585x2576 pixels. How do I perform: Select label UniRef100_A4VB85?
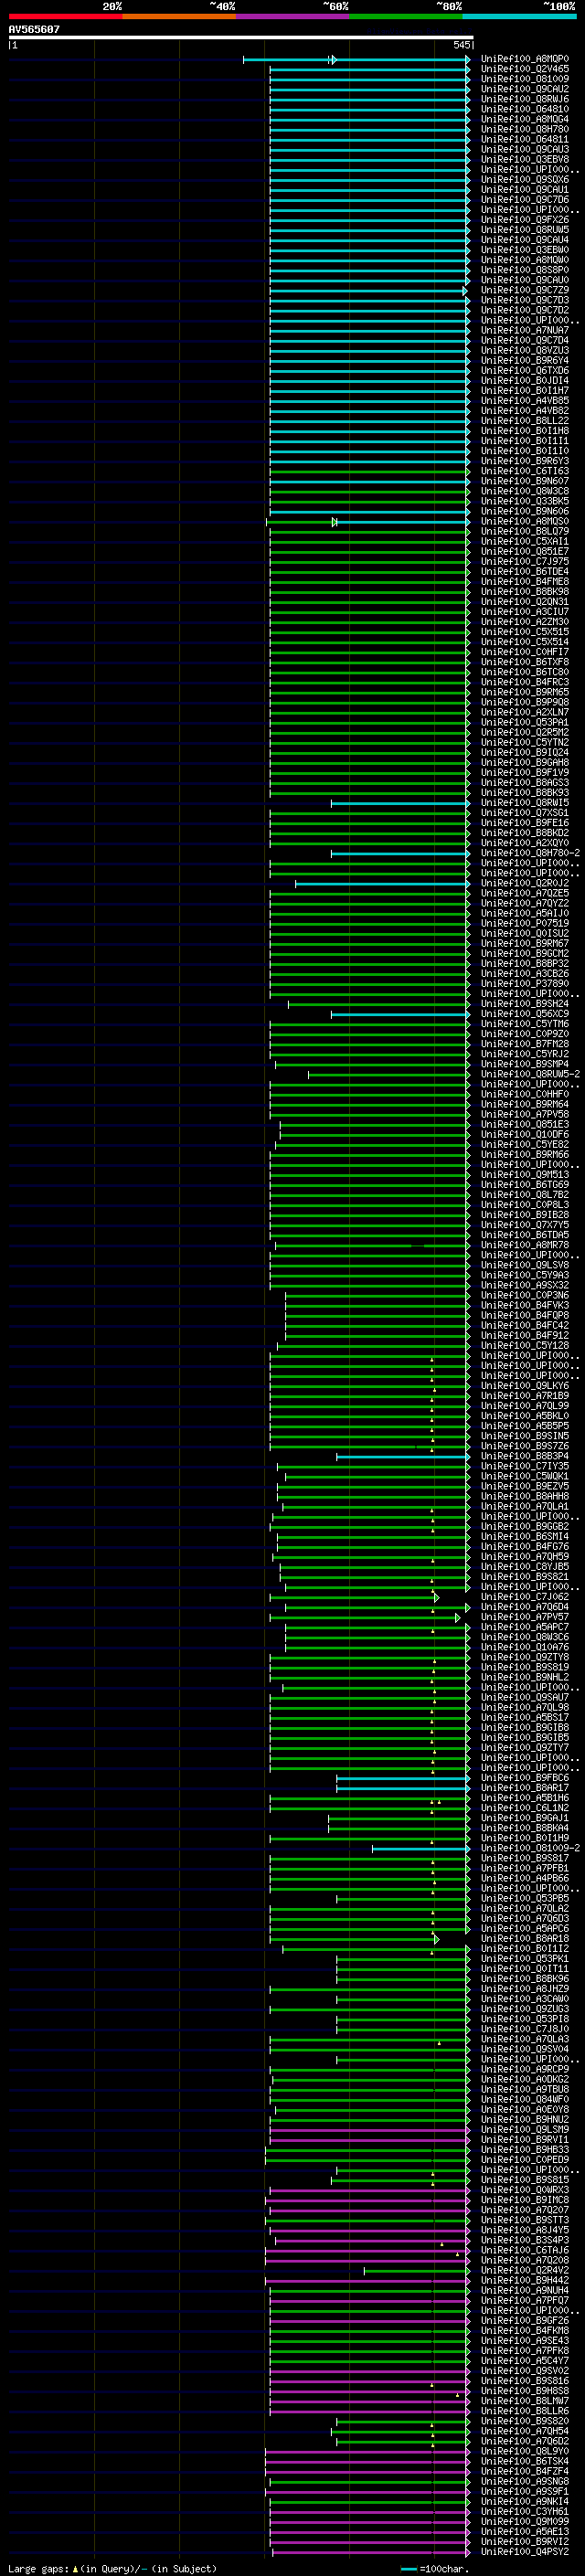click(x=525, y=401)
